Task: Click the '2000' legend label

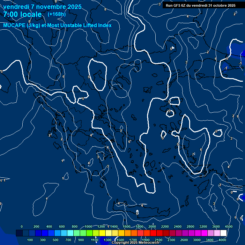Action: point(152,226)
